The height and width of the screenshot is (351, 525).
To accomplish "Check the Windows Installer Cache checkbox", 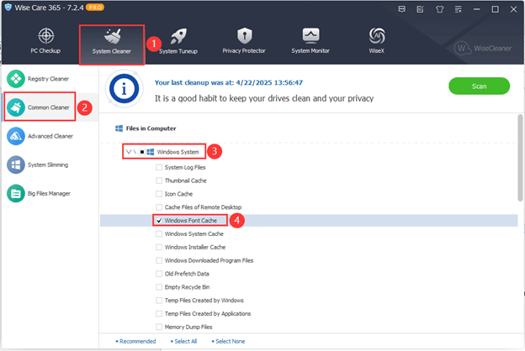I will tap(159, 247).
